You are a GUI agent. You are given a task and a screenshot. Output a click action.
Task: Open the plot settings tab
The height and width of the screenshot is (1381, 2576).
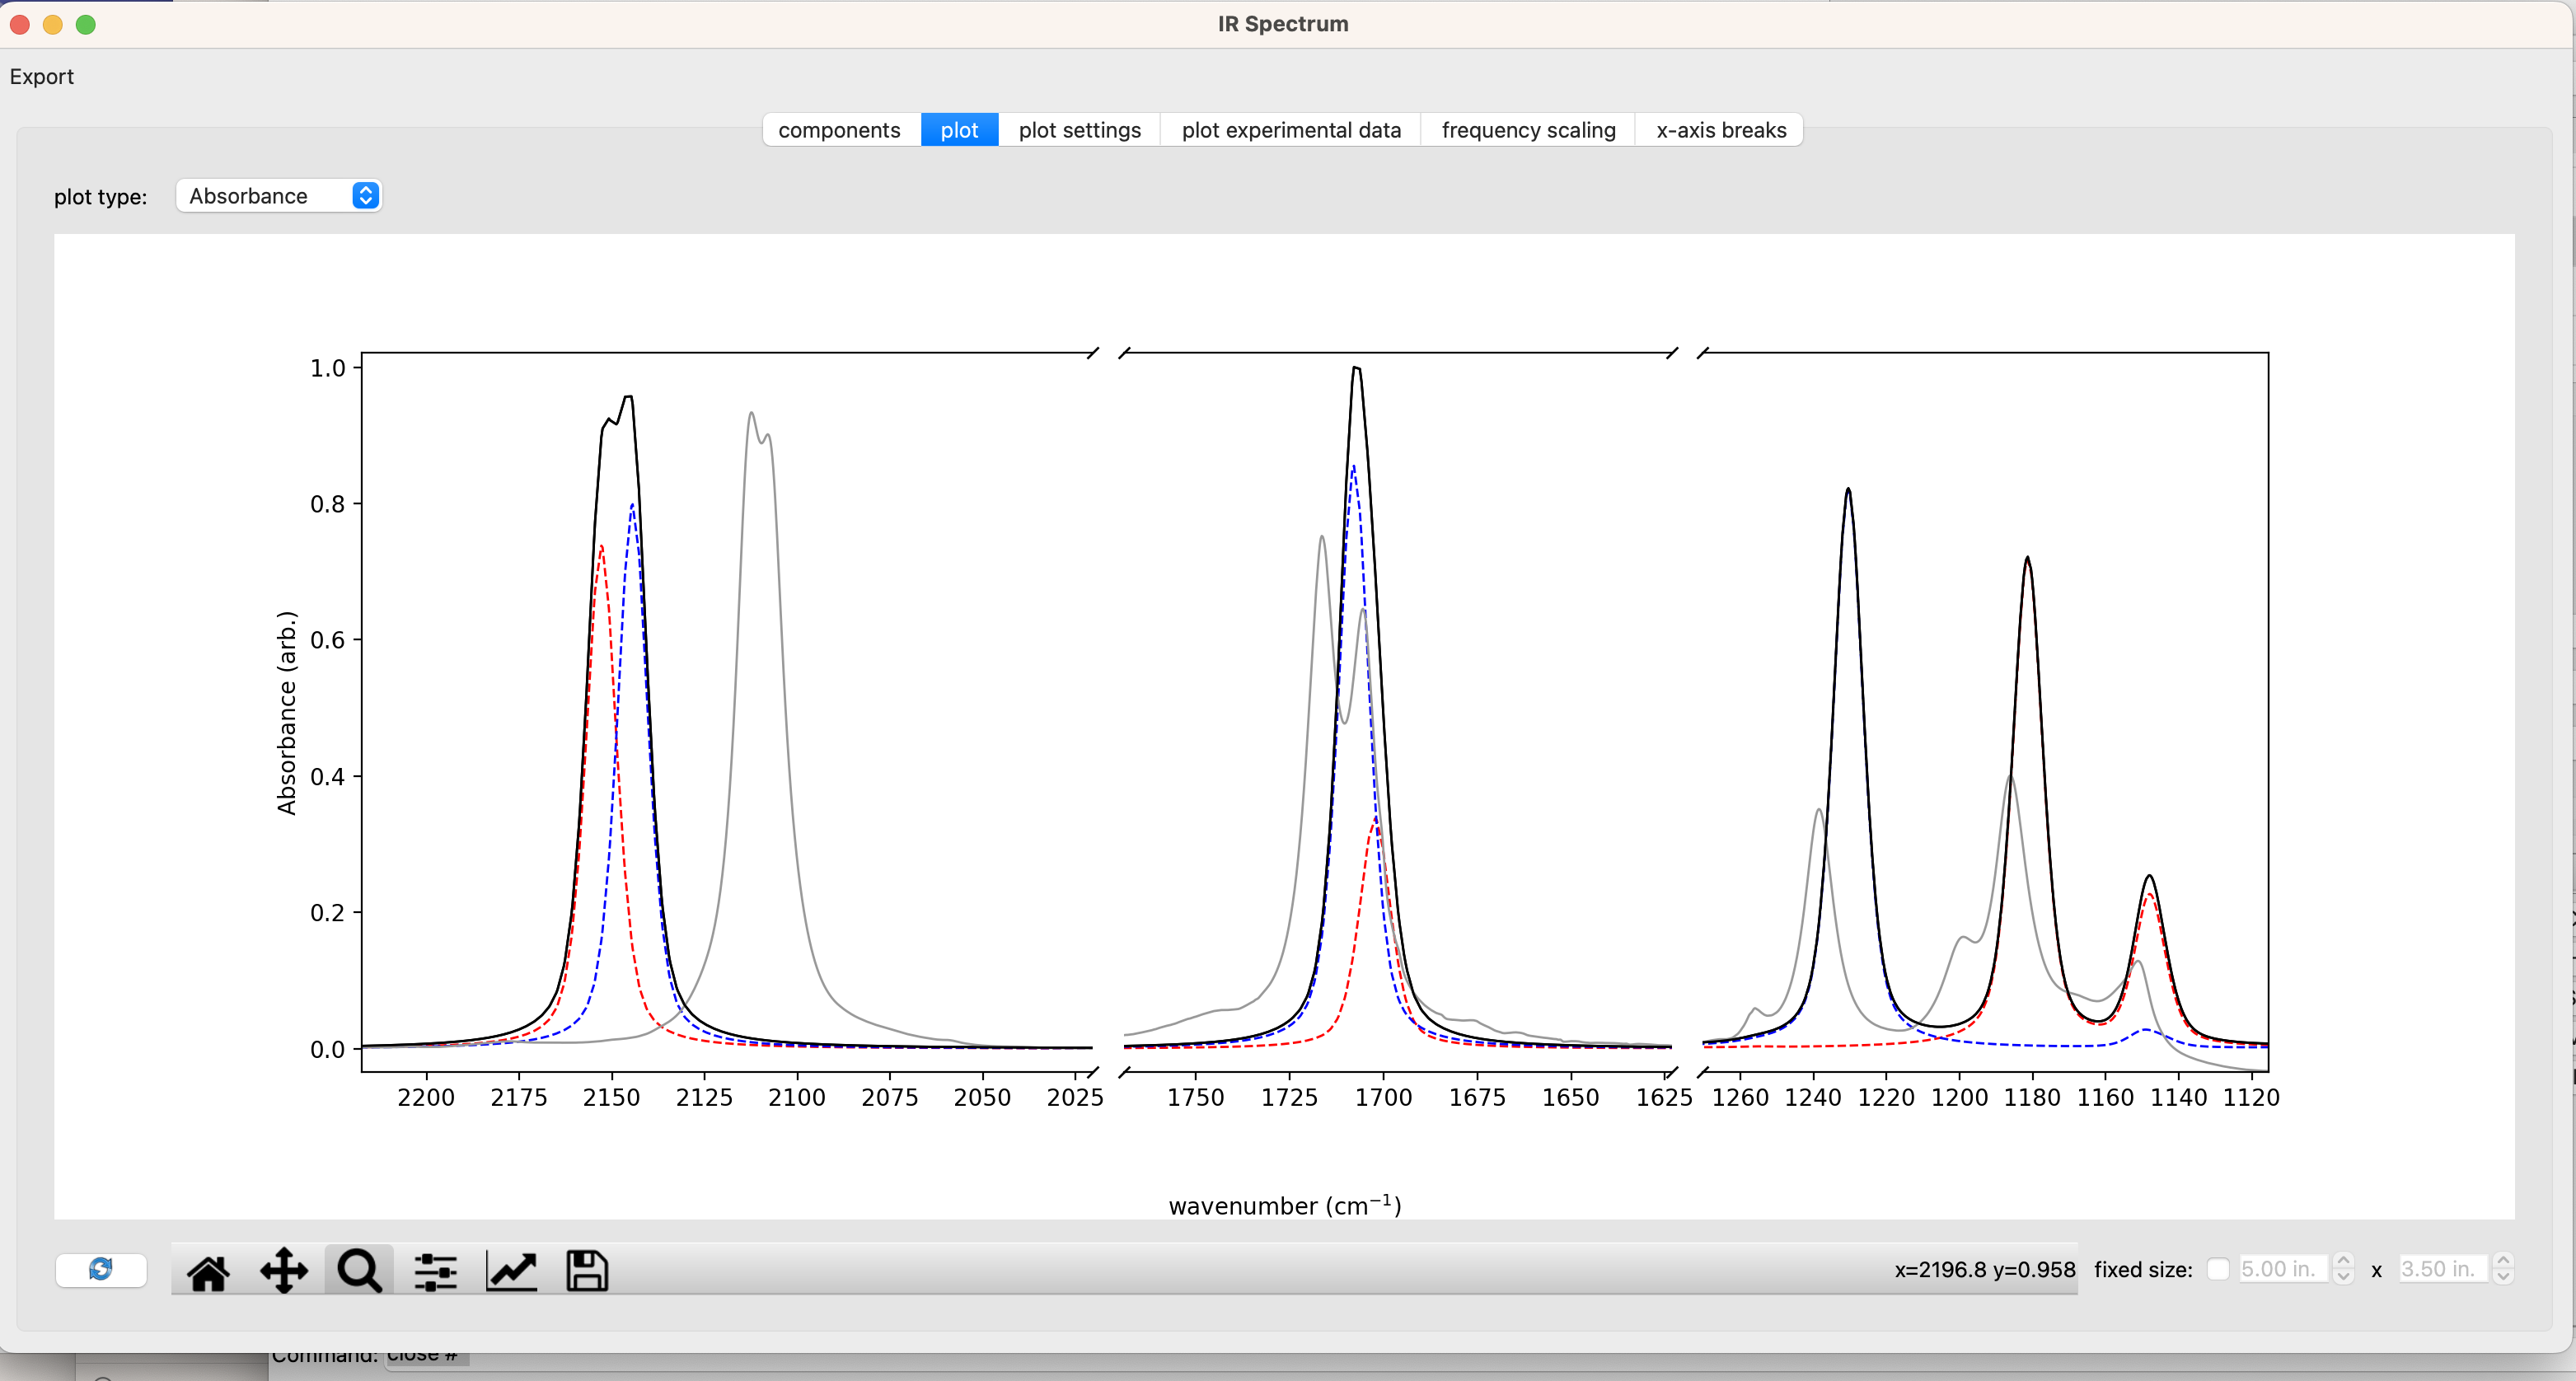point(1080,130)
